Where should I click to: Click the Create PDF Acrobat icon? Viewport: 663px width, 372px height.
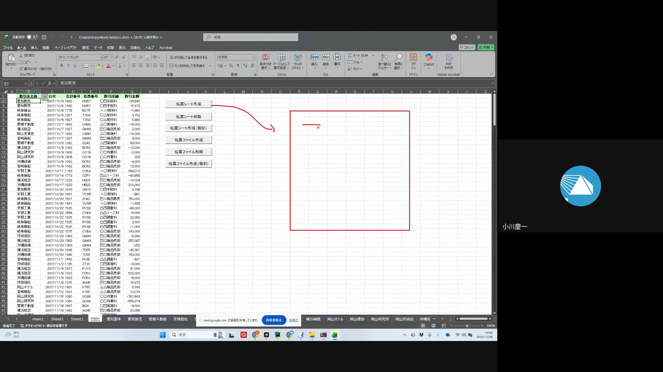(449, 58)
